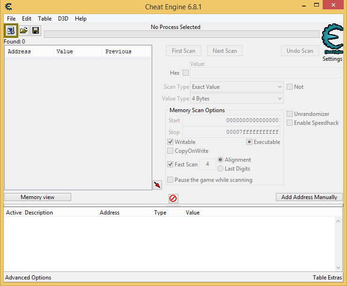Click the red arrow add-to-list icon
The image size is (347, 286).
click(x=157, y=185)
